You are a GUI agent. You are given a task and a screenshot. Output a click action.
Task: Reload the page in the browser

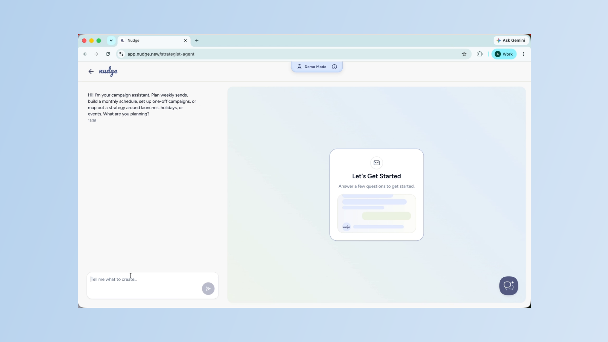[x=108, y=54]
